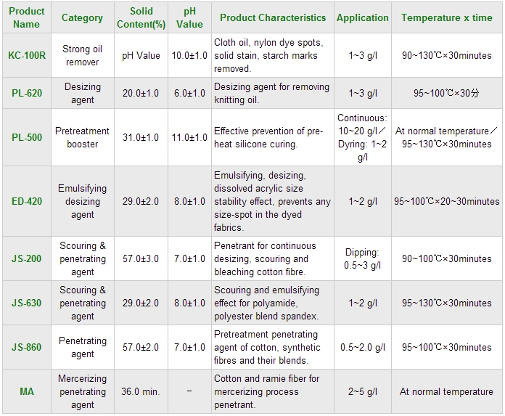Select the Mercerizing penetrating agent cell
The width and height of the screenshot is (505, 416).
82,391
